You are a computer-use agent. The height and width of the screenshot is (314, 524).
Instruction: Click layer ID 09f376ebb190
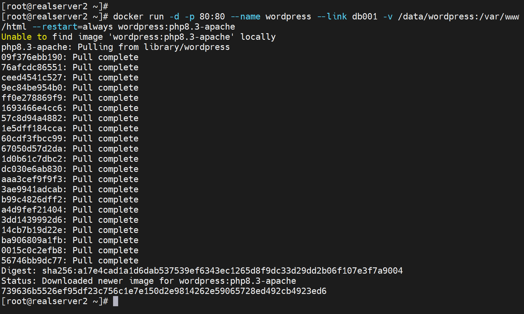(x=32, y=57)
